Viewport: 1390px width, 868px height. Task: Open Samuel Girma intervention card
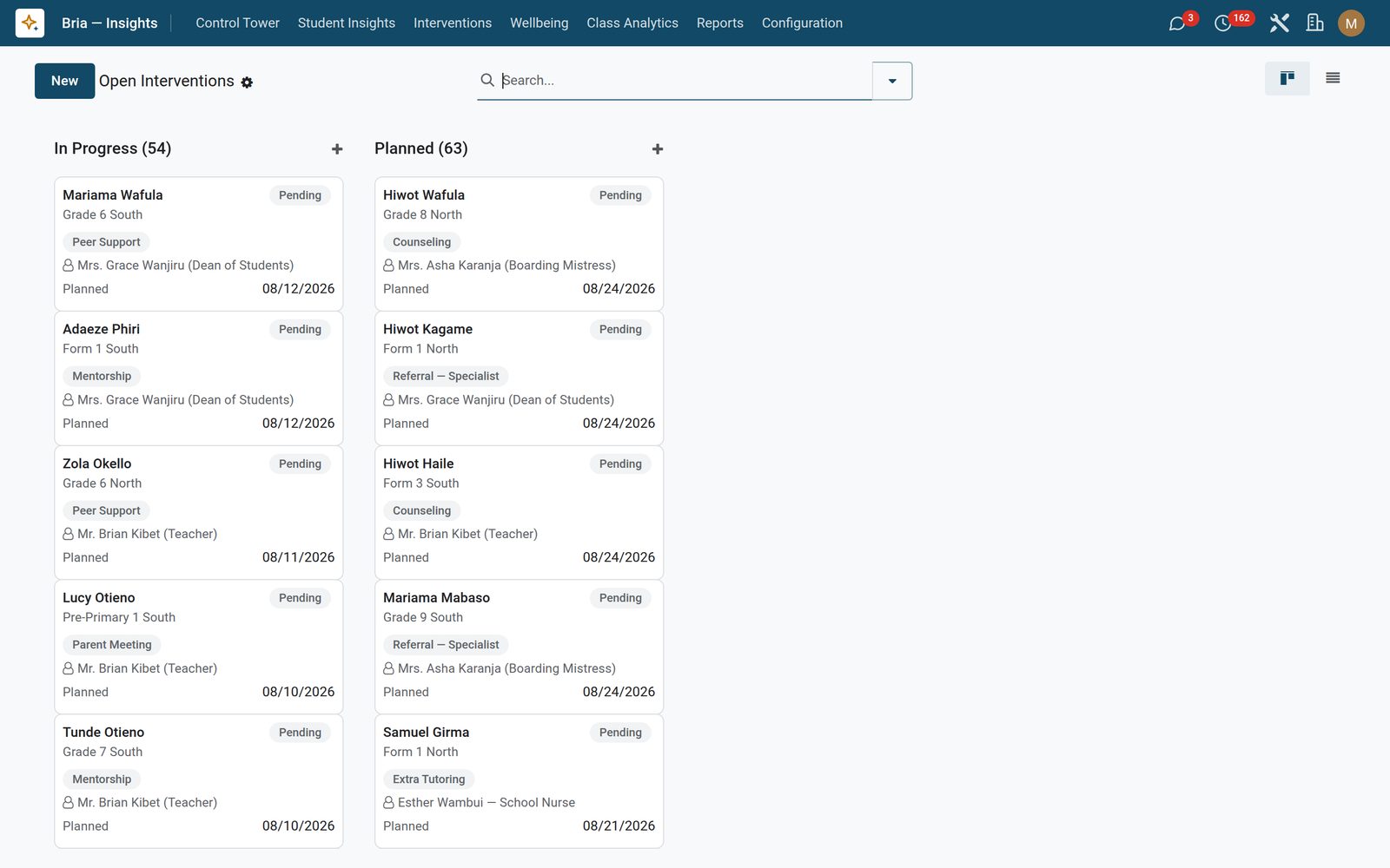pyautogui.click(x=519, y=781)
